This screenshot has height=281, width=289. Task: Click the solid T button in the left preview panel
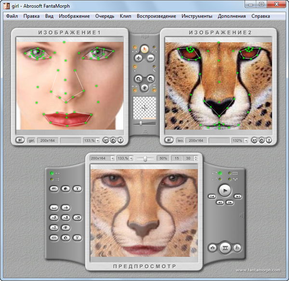point(77,189)
